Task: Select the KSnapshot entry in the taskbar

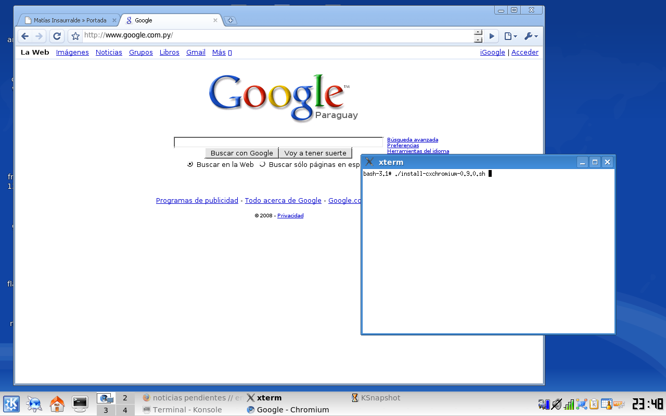Action: click(380, 398)
